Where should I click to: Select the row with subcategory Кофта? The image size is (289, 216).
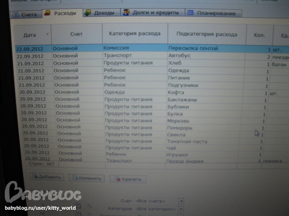144,92
